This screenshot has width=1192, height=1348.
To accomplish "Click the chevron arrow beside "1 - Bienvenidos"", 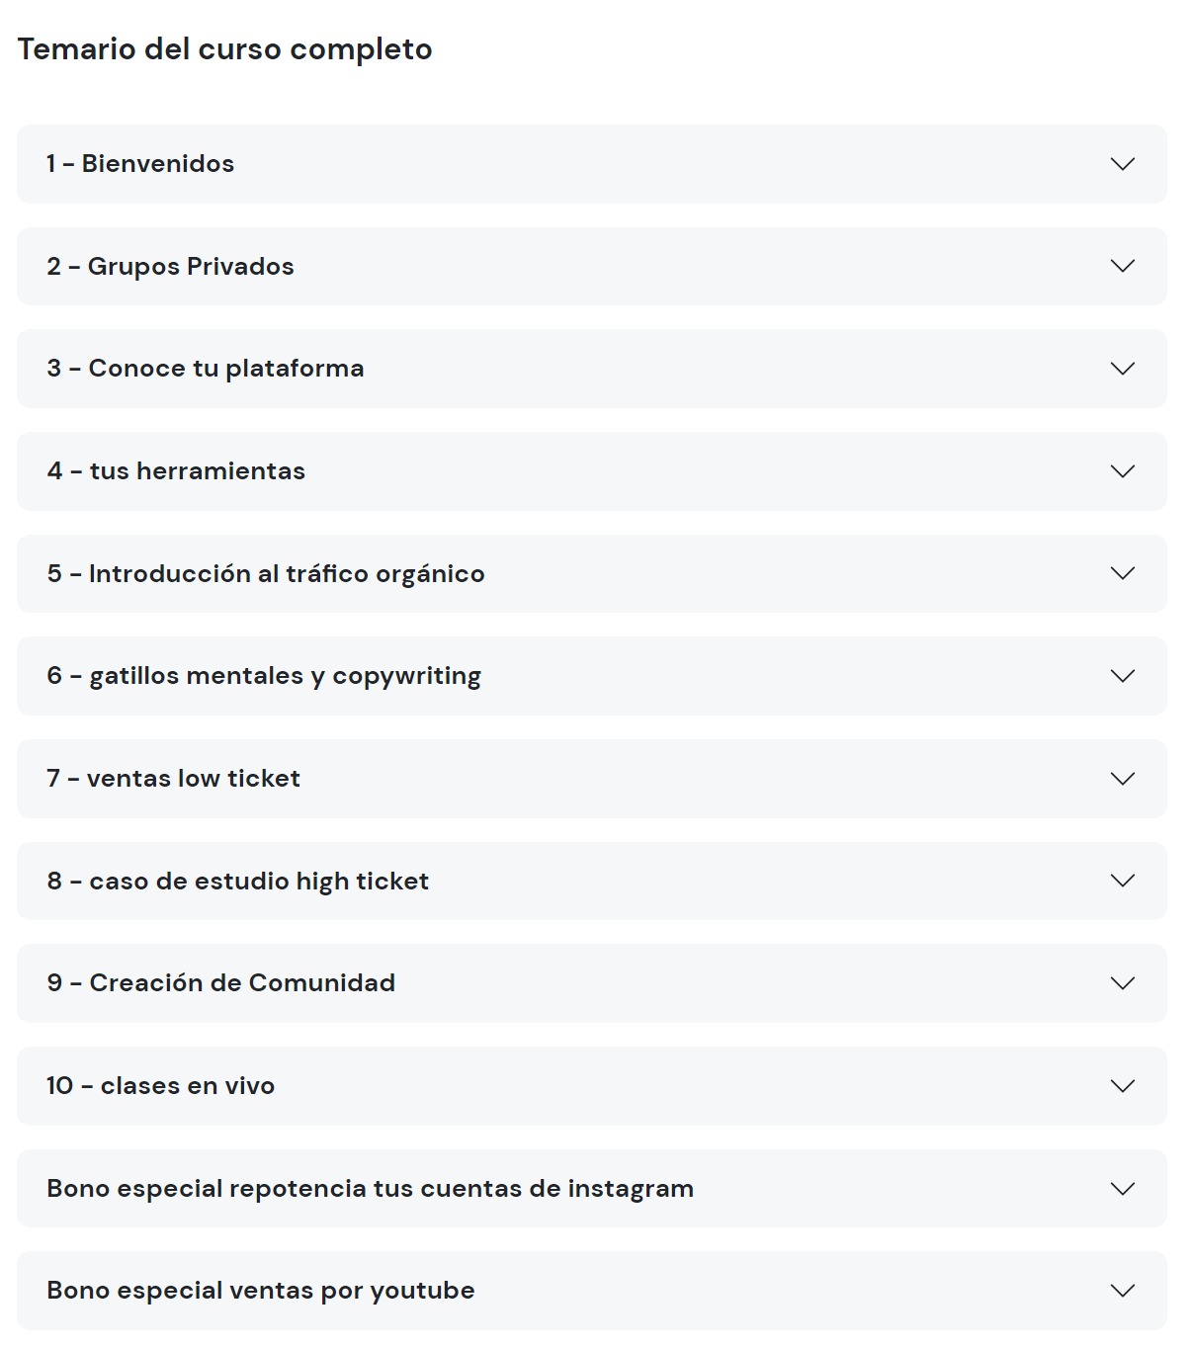I will pos(1122,164).
